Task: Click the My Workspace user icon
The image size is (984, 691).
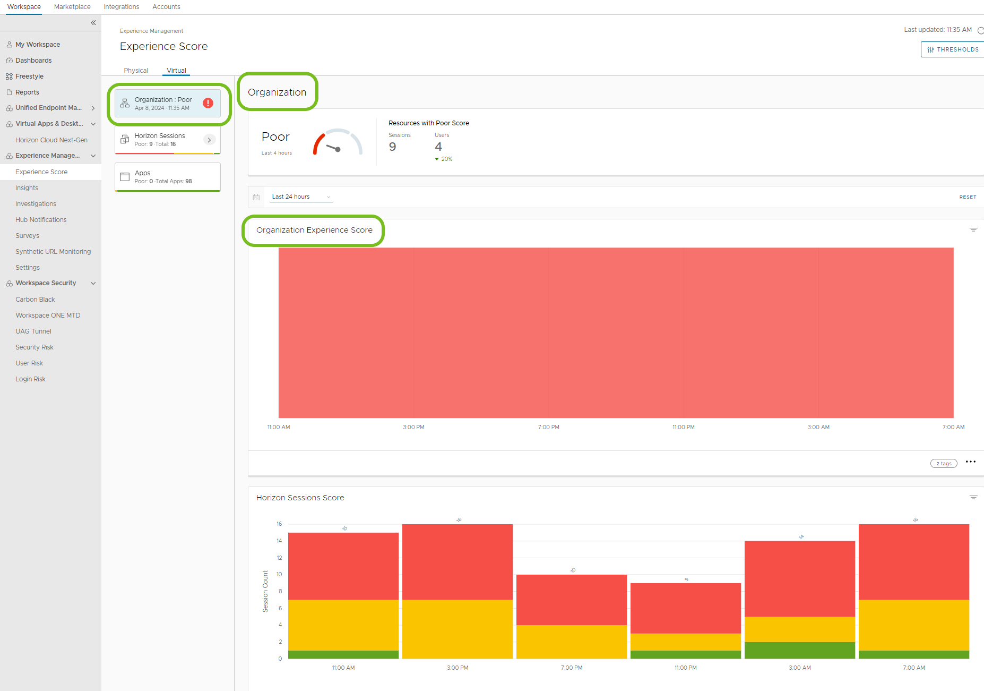Action: point(9,45)
